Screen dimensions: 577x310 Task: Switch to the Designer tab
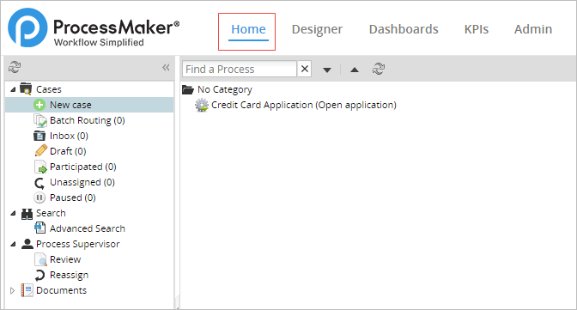coord(317,29)
